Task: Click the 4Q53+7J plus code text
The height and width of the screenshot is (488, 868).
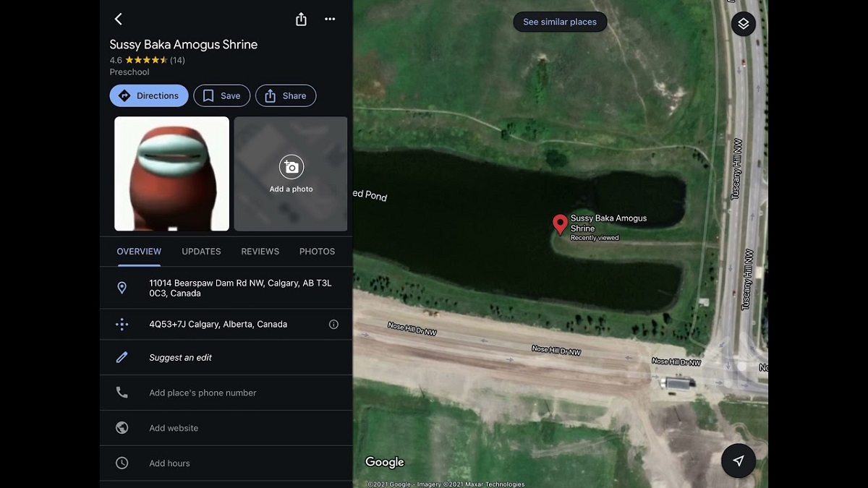Action: coord(218,325)
